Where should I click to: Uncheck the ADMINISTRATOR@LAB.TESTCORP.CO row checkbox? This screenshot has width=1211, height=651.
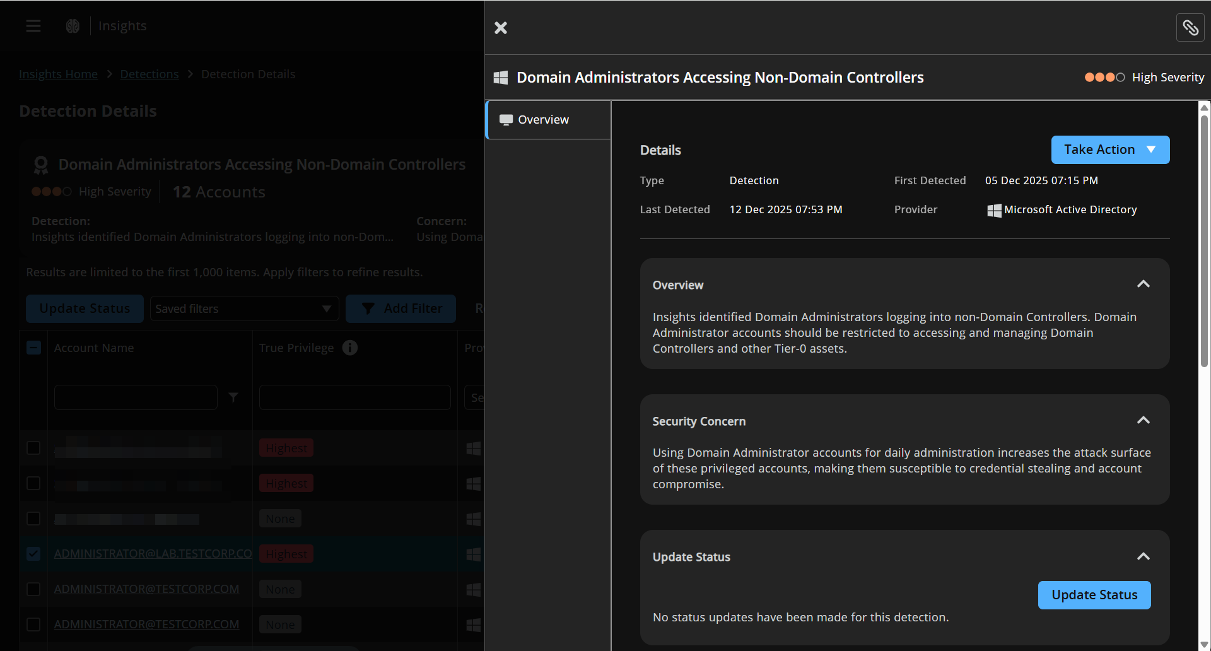coord(33,554)
